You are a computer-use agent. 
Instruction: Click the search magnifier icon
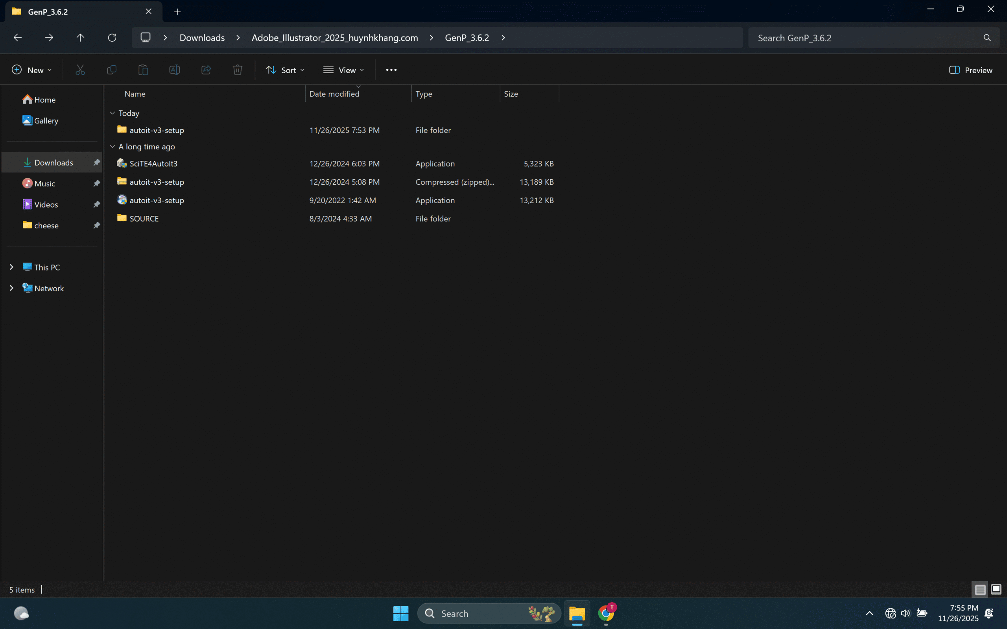coord(987,38)
